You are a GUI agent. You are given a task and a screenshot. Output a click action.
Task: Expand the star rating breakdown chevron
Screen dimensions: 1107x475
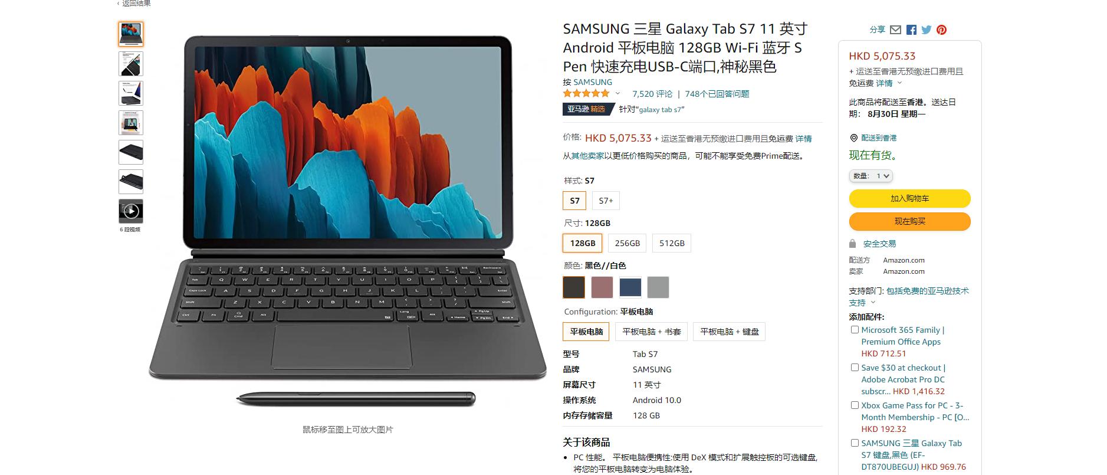tap(617, 93)
